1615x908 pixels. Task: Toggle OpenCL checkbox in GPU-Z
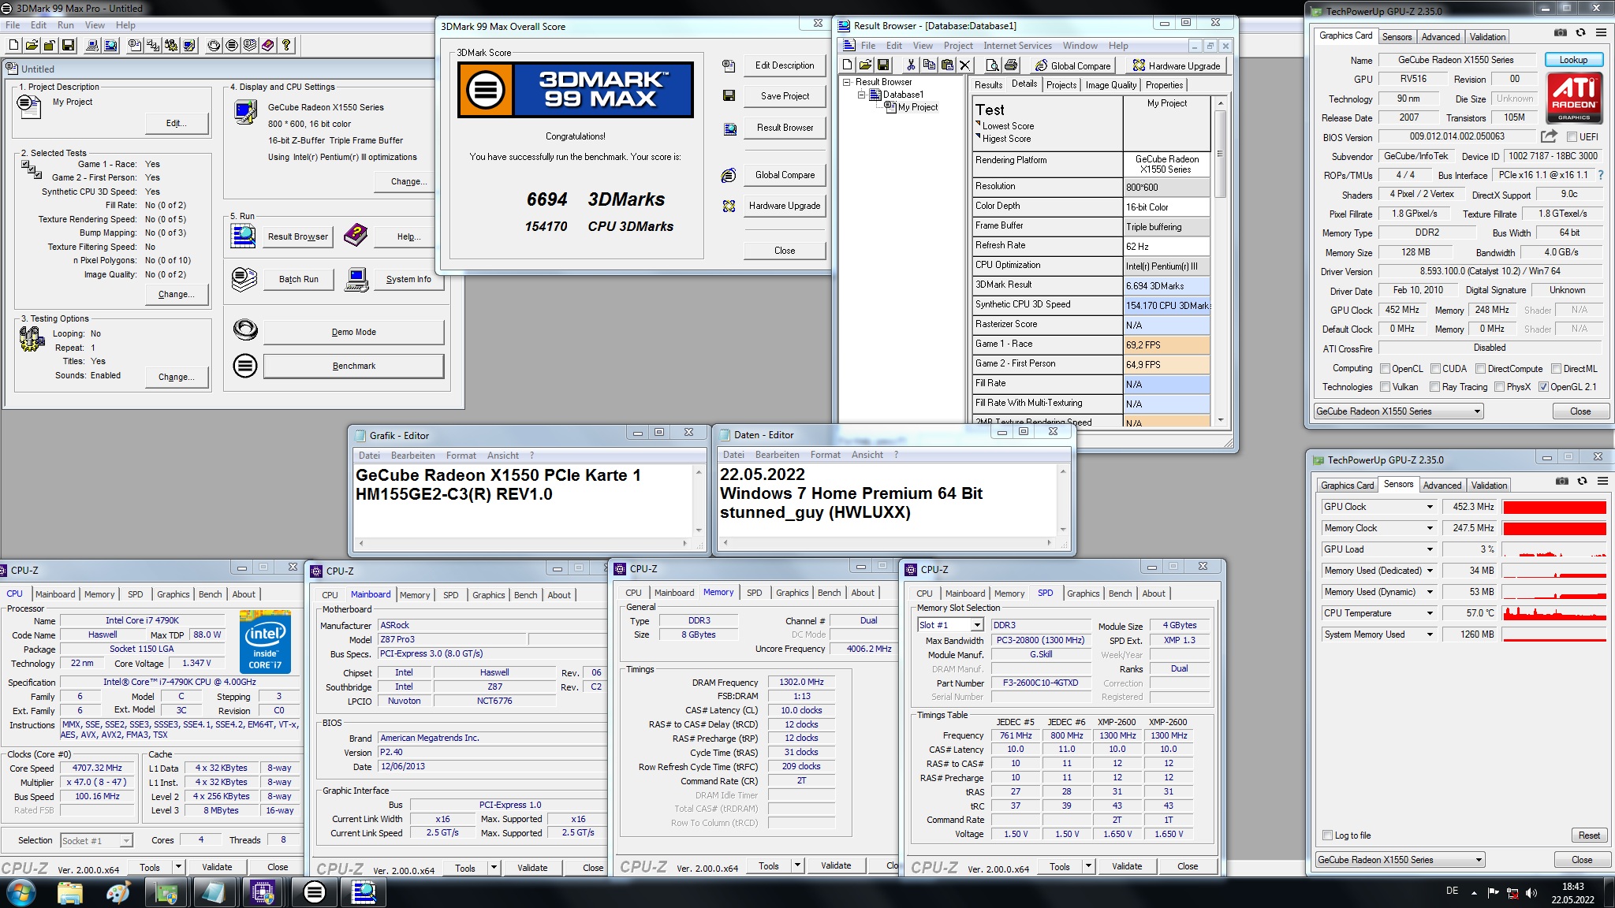1385,368
